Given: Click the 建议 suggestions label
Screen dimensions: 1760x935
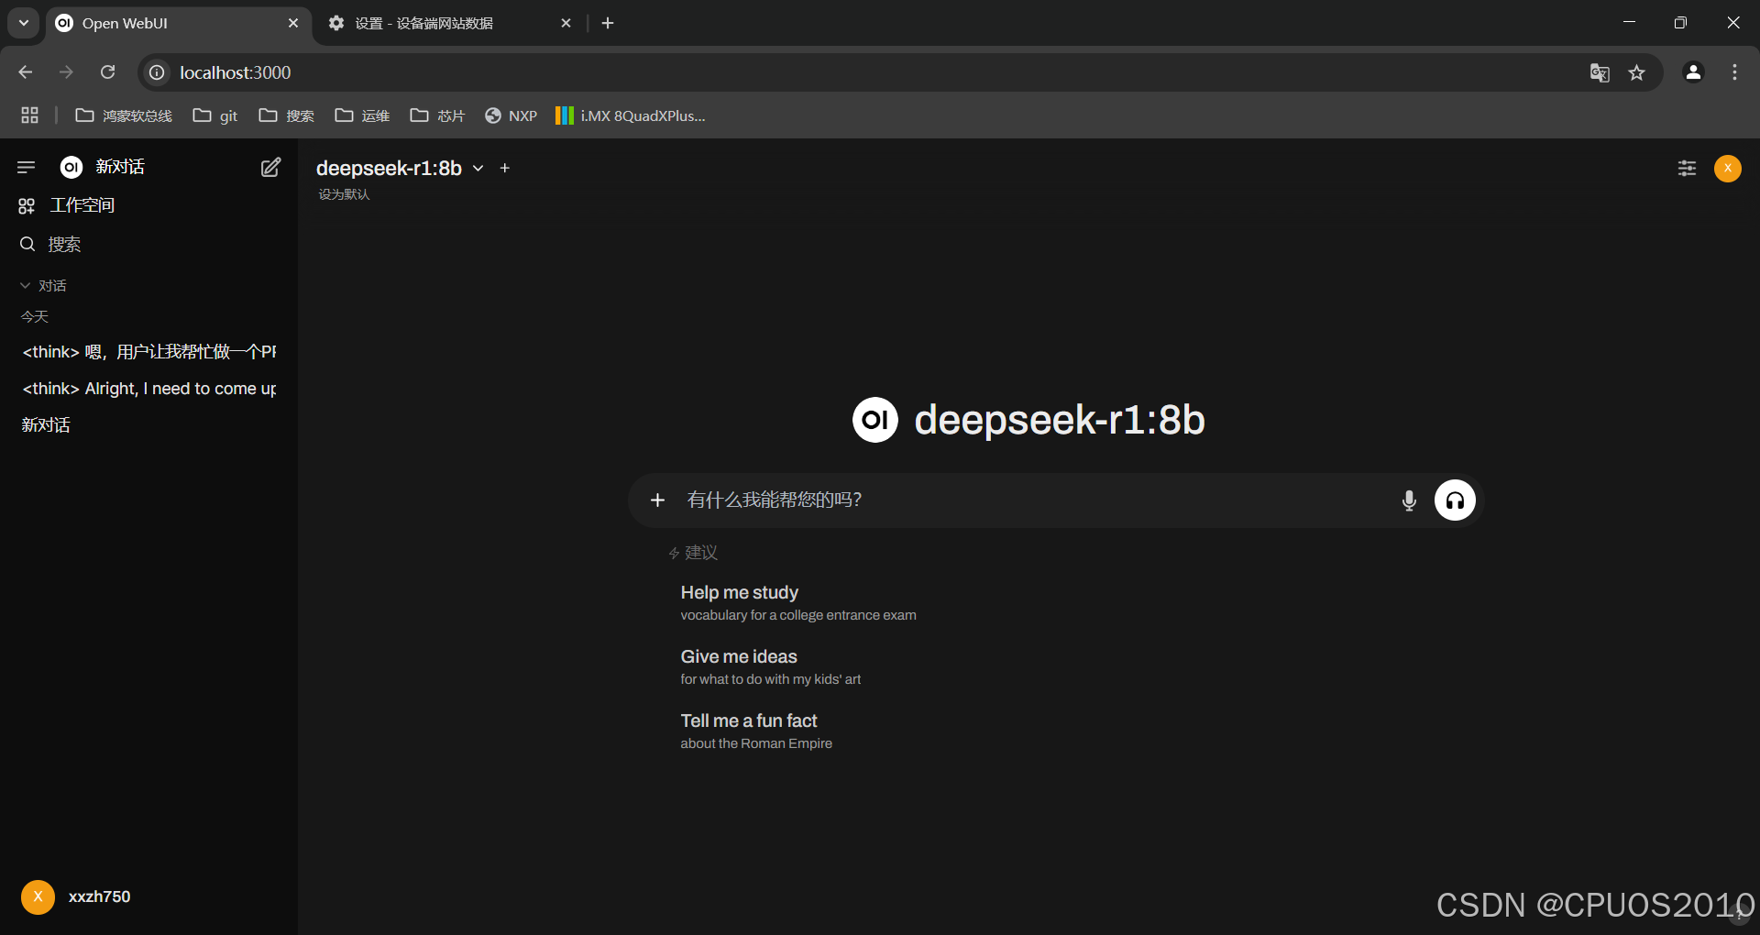Looking at the screenshot, I should pyautogui.click(x=701, y=553).
